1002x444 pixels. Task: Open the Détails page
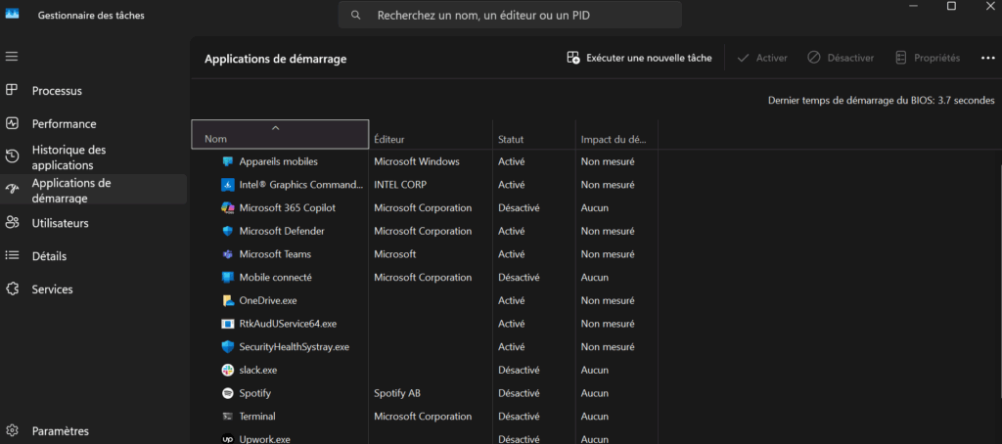pyautogui.click(x=49, y=256)
